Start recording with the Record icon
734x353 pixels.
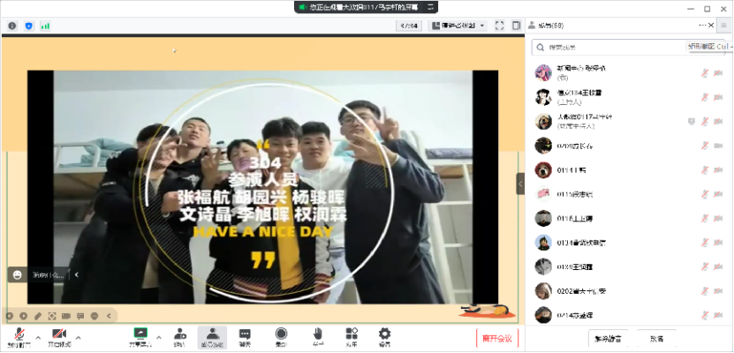(281, 335)
